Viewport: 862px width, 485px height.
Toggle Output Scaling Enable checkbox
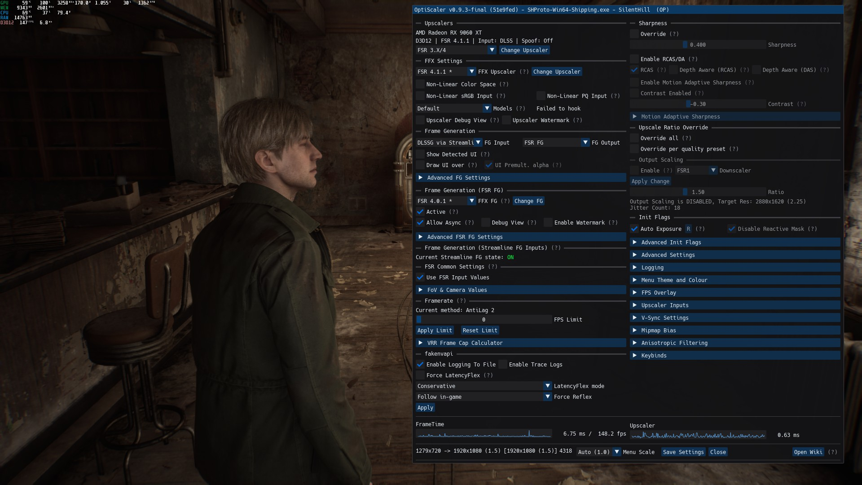[634, 171]
